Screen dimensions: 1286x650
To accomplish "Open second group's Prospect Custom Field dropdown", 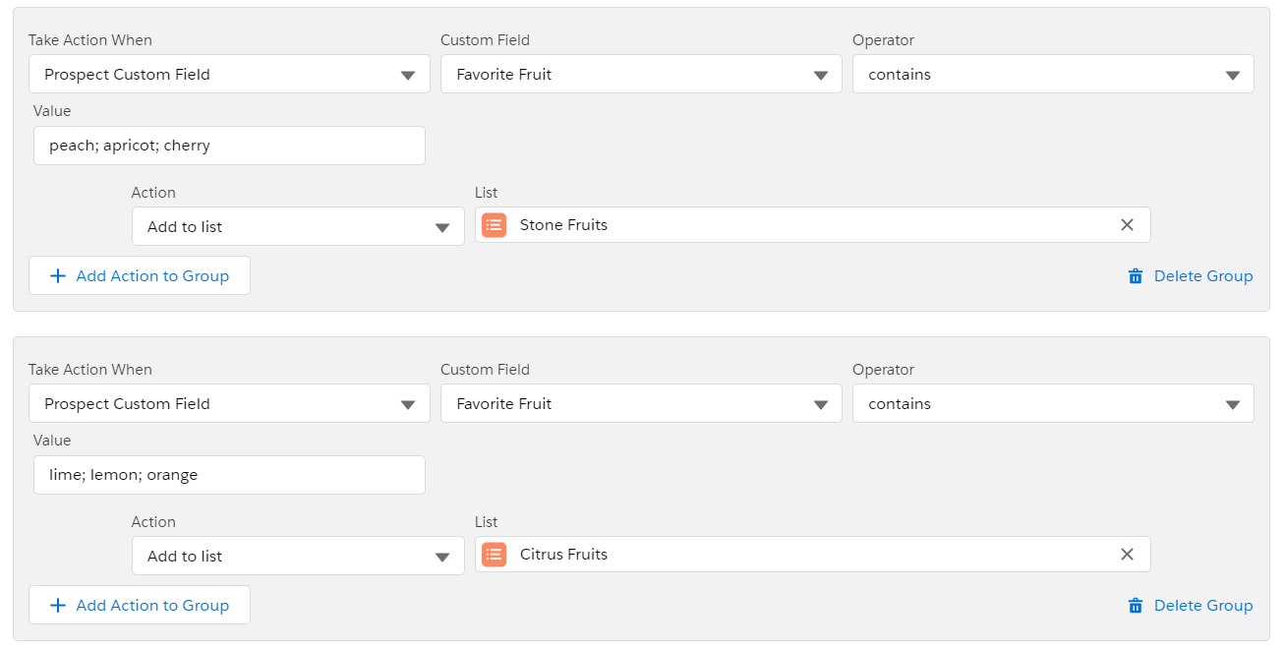I will [x=229, y=404].
